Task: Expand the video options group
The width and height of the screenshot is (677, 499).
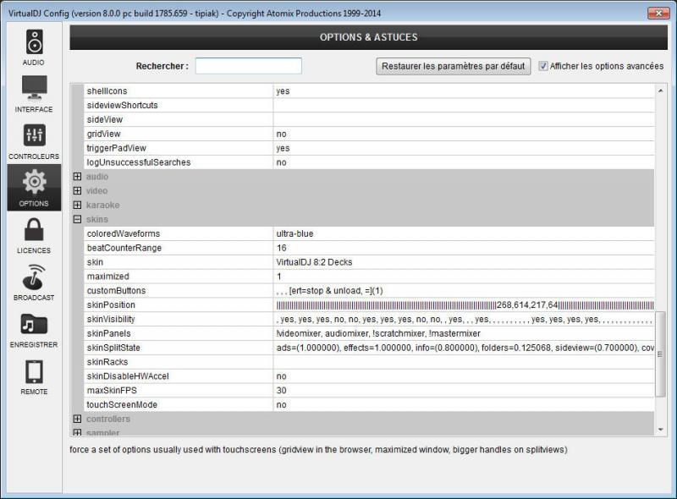Action: [77, 191]
